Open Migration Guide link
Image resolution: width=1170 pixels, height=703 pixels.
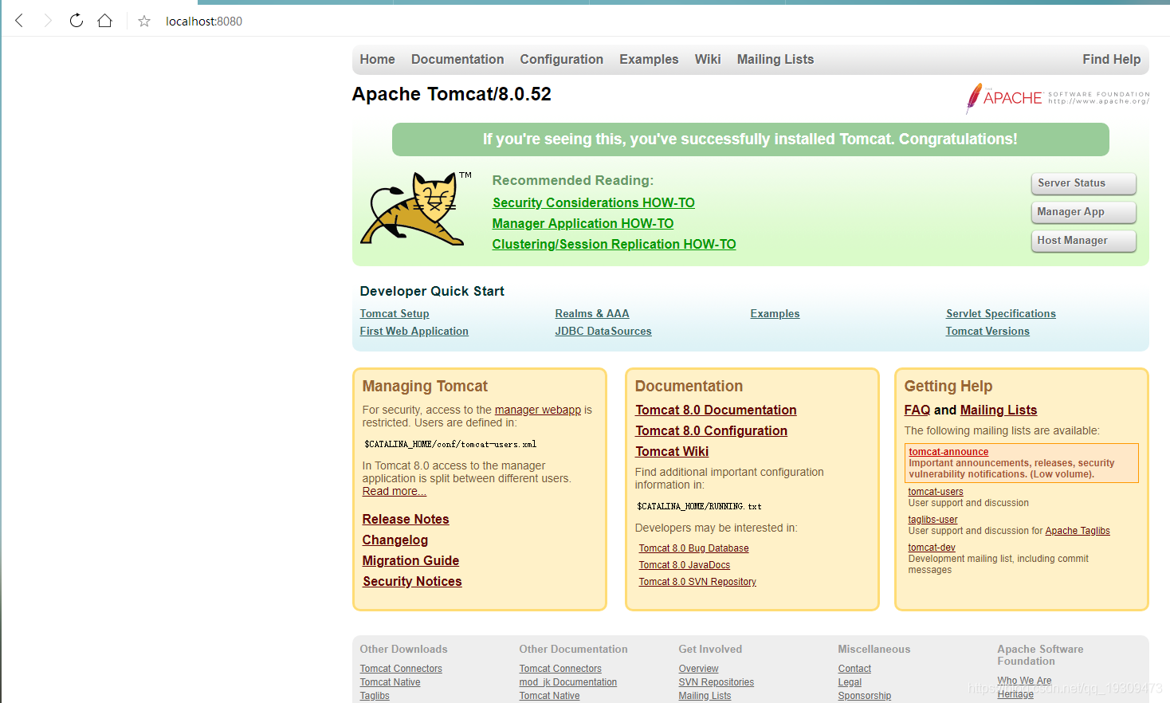(x=410, y=561)
